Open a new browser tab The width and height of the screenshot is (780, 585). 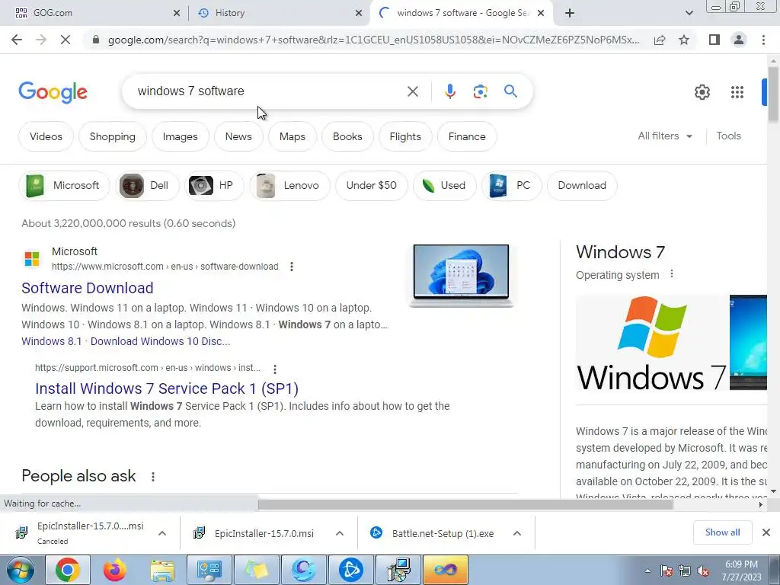[570, 13]
